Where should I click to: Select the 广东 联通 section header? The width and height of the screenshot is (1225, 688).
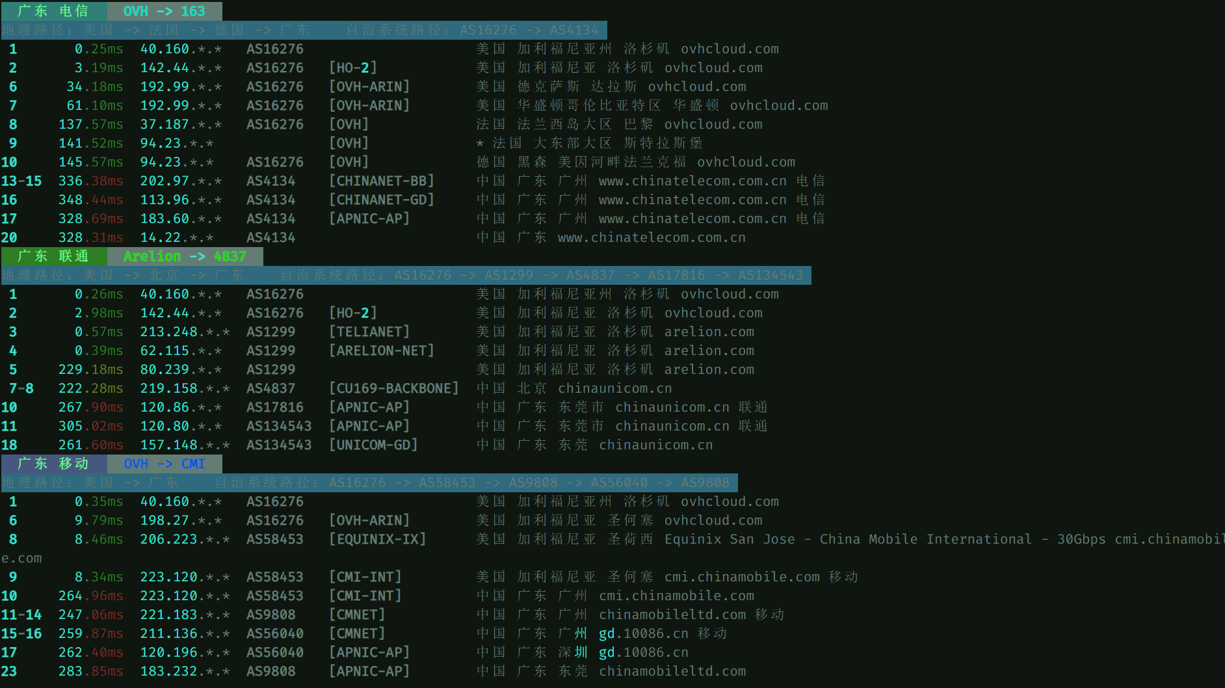click(53, 256)
